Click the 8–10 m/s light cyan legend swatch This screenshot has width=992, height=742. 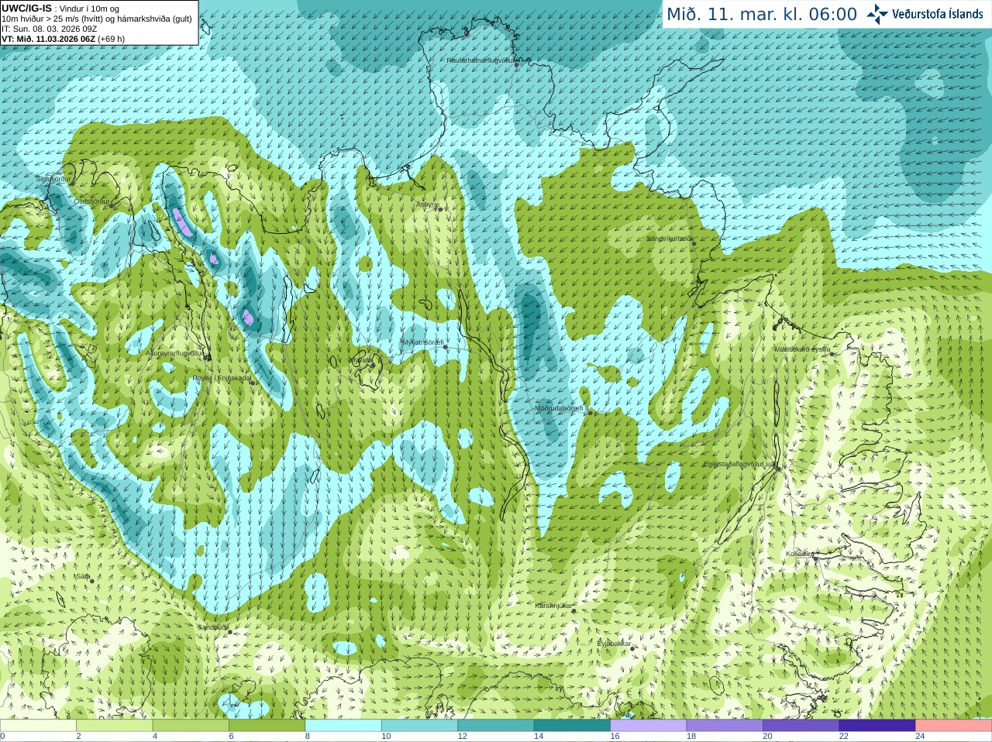coord(343,726)
